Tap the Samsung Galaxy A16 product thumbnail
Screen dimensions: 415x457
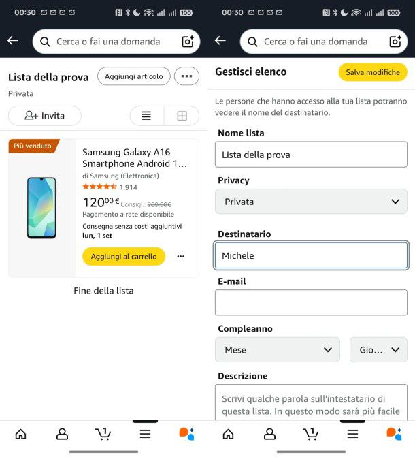(x=41, y=208)
